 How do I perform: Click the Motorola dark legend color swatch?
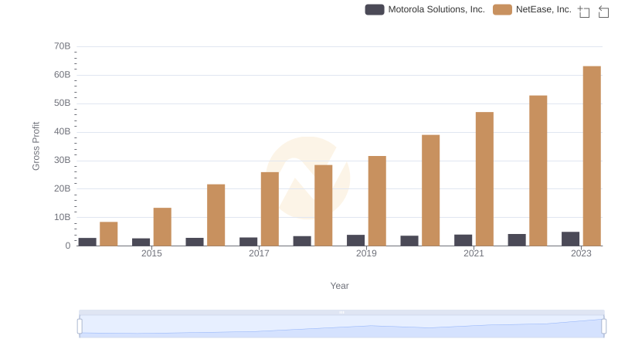375,9
